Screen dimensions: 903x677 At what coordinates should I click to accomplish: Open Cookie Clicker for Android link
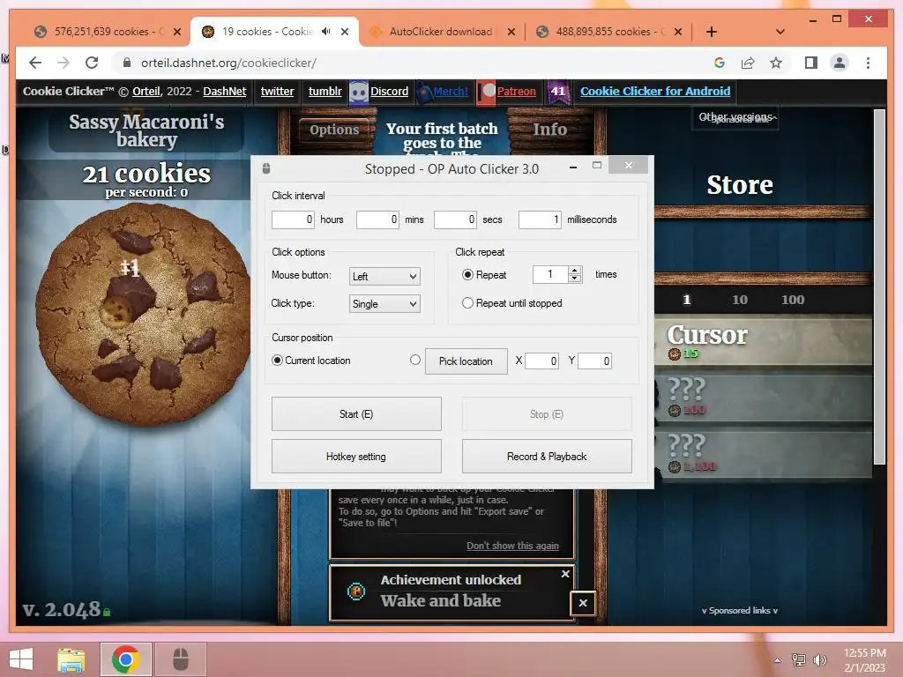point(655,91)
